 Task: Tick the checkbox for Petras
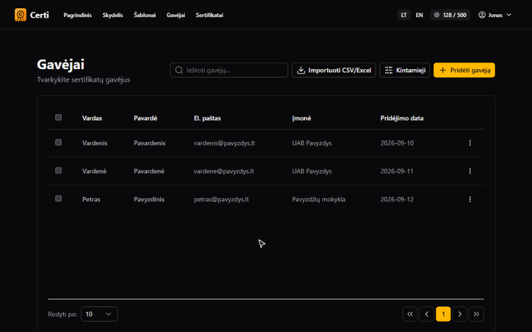(58, 199)
